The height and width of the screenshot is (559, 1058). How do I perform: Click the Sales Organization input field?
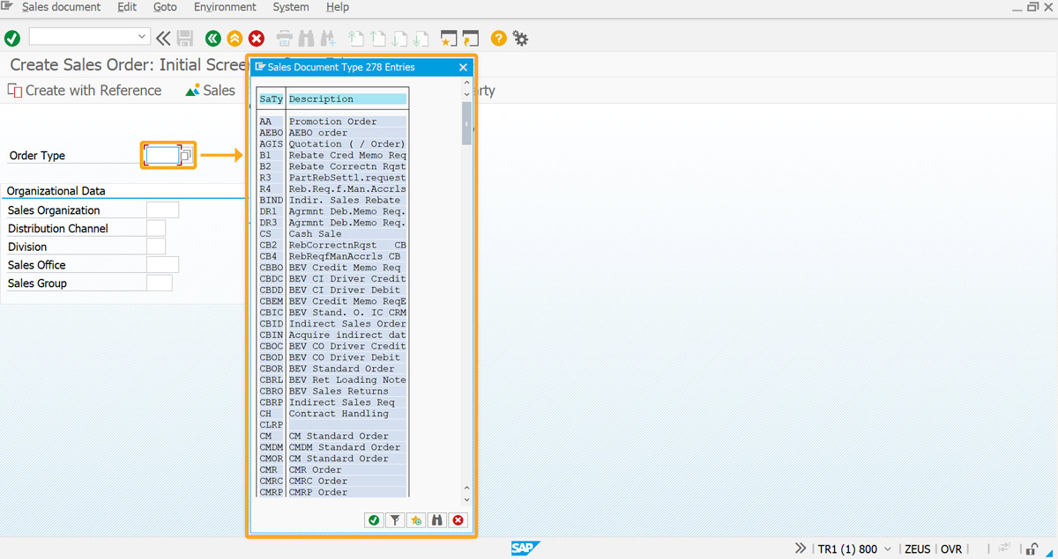pos(162,210)
